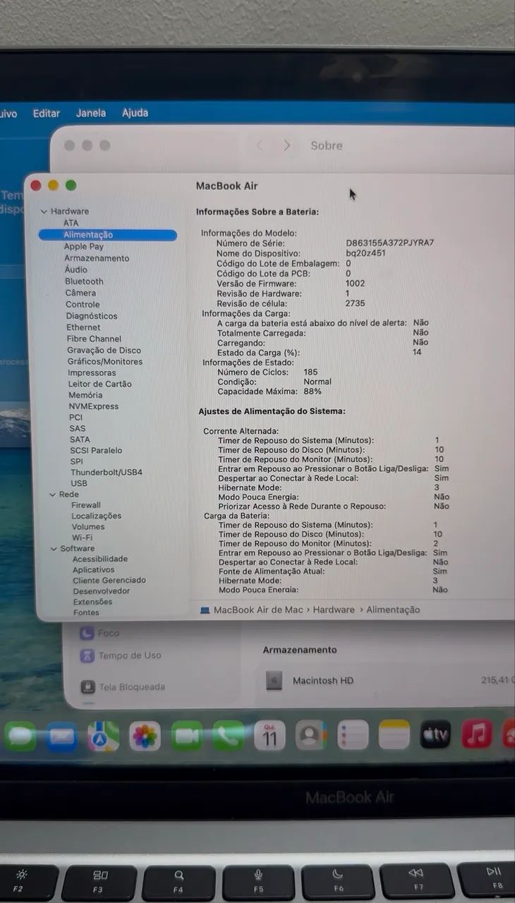Image resolution: width=515 pixels, height=903 pixels.
Task: Collapse the Software section
Action: point(54,548)
